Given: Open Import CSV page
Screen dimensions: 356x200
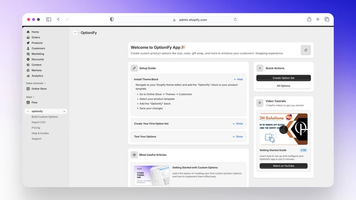Looking at the screenshot, I should pyautogui.click(x=39, y=122).
